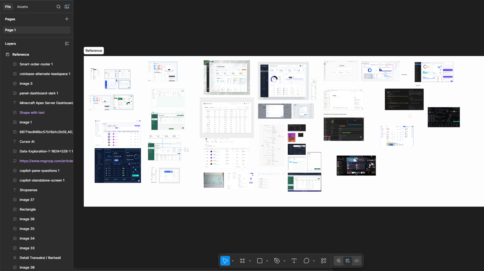Add a new page

[67, 19]
